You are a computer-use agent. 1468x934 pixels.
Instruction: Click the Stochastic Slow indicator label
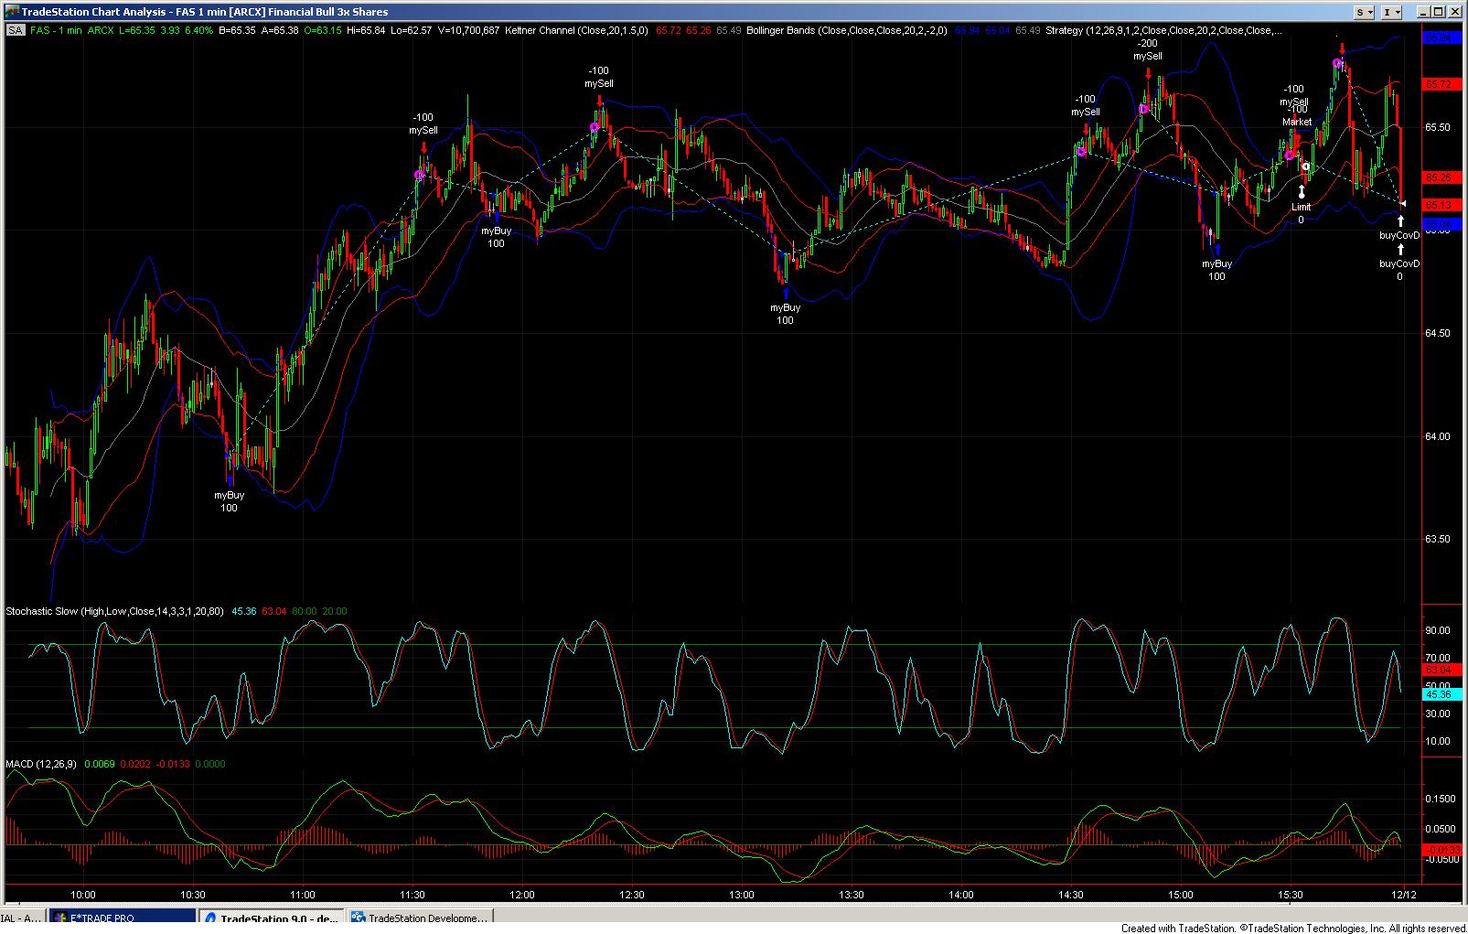coord(116,611)
